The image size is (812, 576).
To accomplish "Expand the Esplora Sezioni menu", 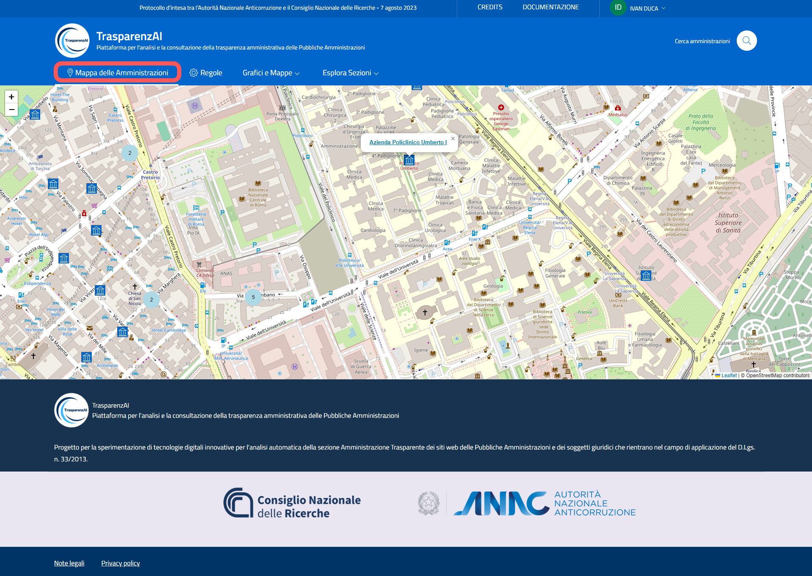I will point(351,73).
